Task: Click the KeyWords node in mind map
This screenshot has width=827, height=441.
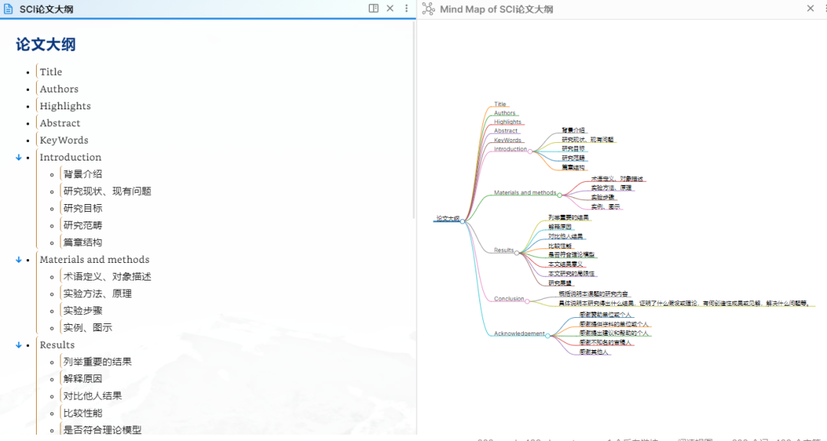Action: click(508, 141)
